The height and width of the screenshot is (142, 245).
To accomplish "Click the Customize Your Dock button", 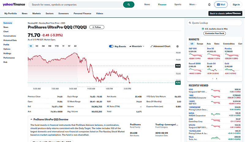I will (x=214, y=33).
